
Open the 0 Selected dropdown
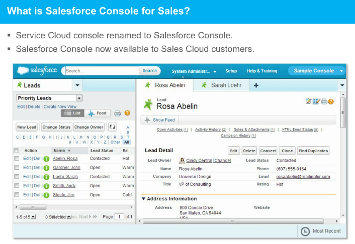(69, 216)
